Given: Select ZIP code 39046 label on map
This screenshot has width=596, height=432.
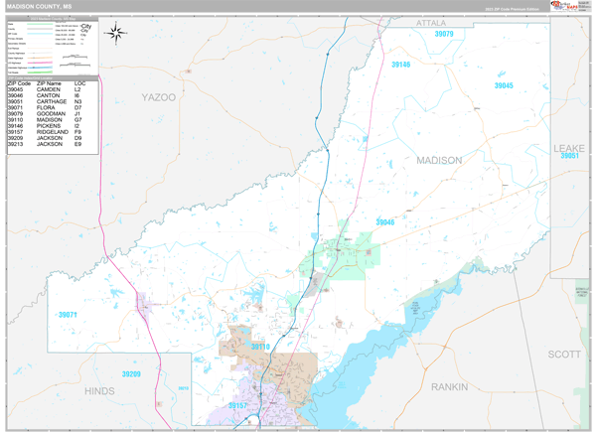Looking at the screenshot, I should coord(384,222).
